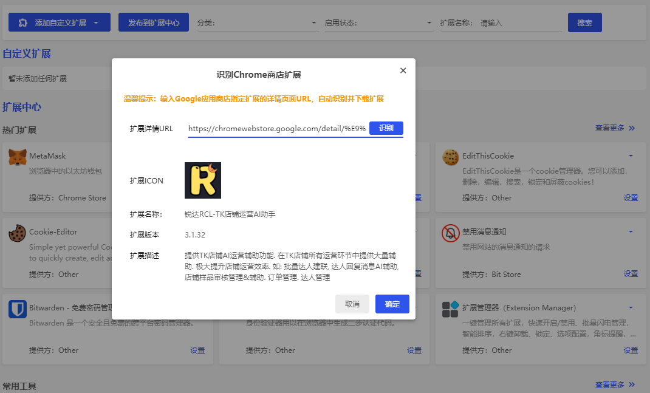Click the MetaMask fox icon
The height and width of the screenshot is (393, 650).
[17, 157]
